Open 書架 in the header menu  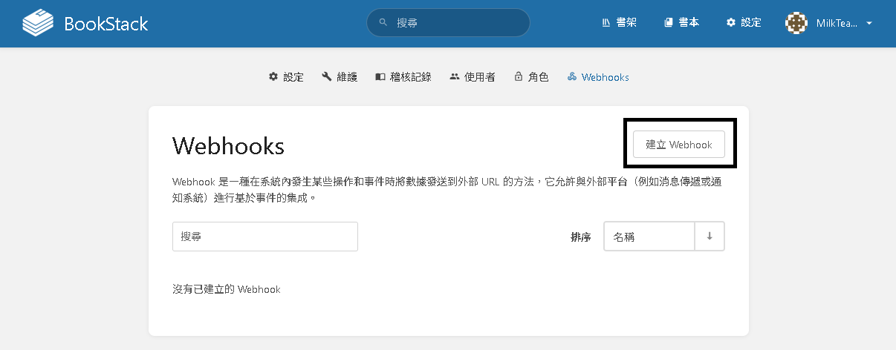pos(619,23)
